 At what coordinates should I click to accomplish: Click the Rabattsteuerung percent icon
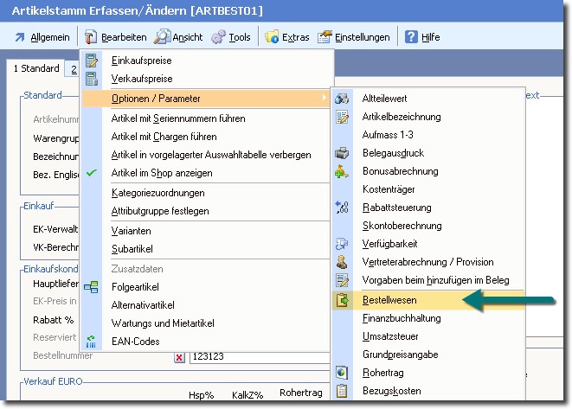(342, 208)
